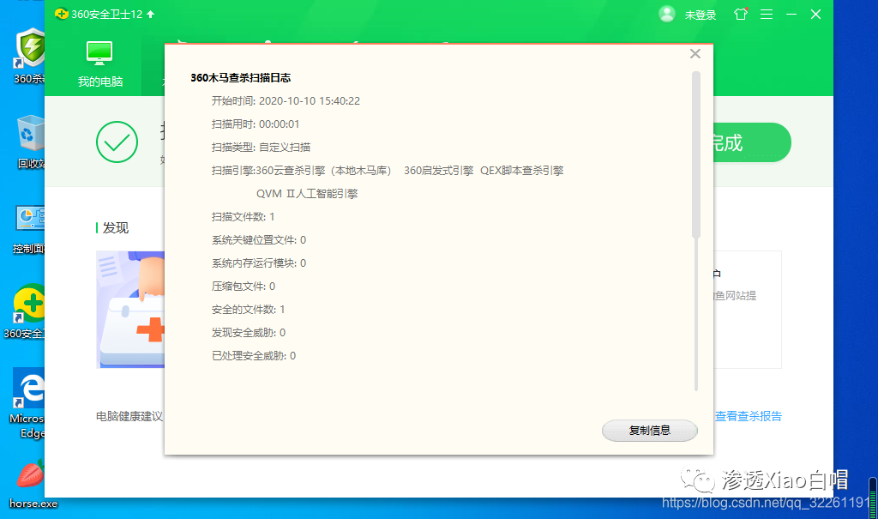Open the 查看查杀报告 link
This screenshot has height=519, width=878.
748,416
